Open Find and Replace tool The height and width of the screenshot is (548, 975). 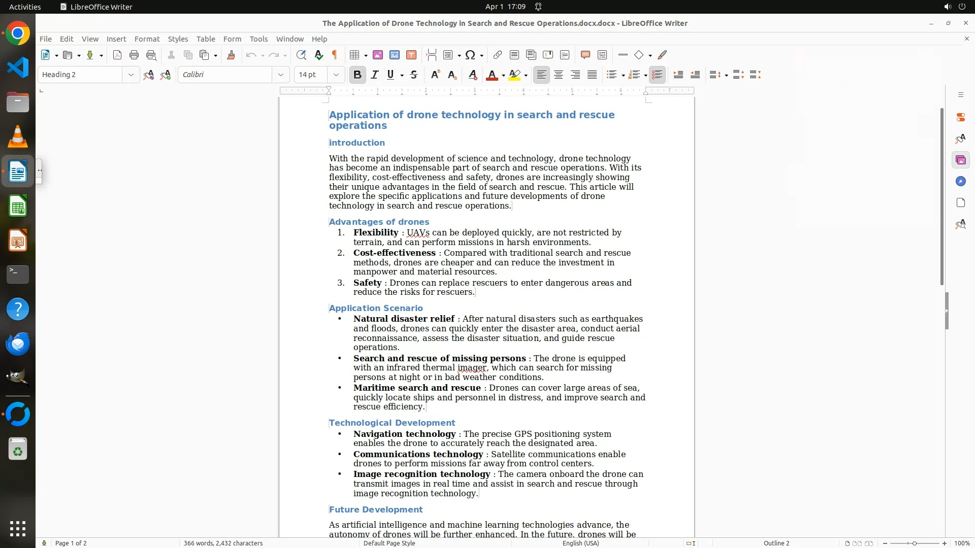(x=301, y=55)
